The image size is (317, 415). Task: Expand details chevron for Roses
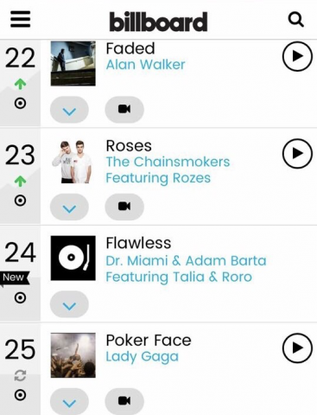click(69, 207)
